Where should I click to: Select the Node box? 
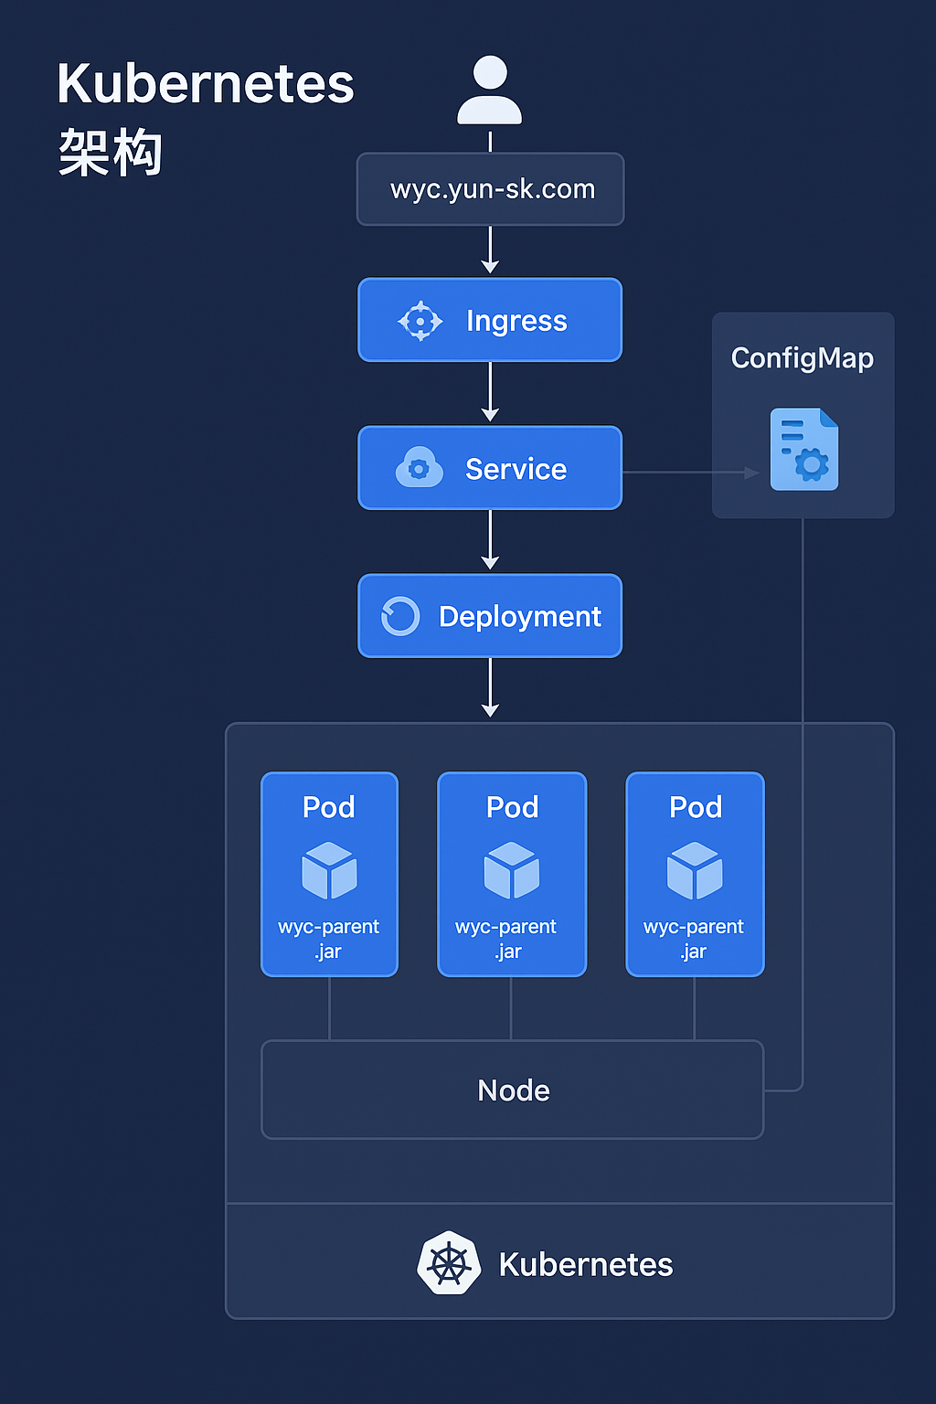(x=513, y=1090)
